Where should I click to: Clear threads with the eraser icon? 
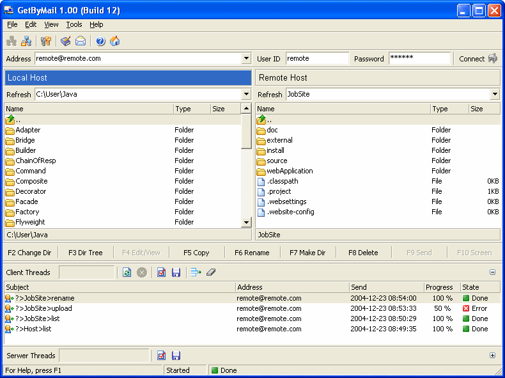click(211, 272)
